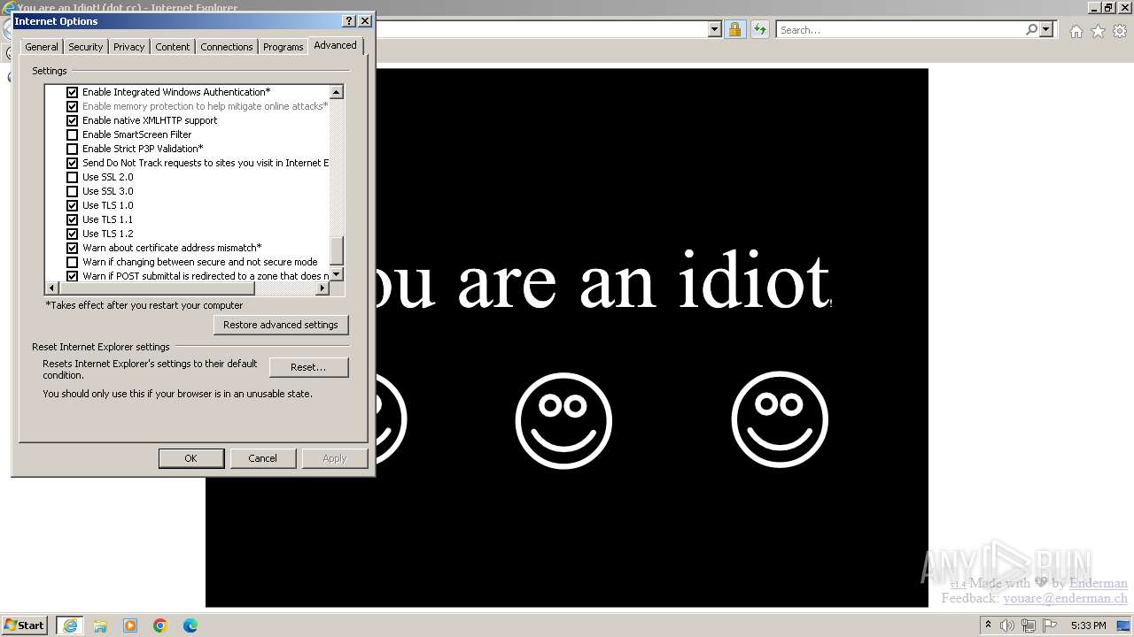The image size is (1134, 637).
Task: Uncheck Use TLS 1.2
Action: [73, 234]
